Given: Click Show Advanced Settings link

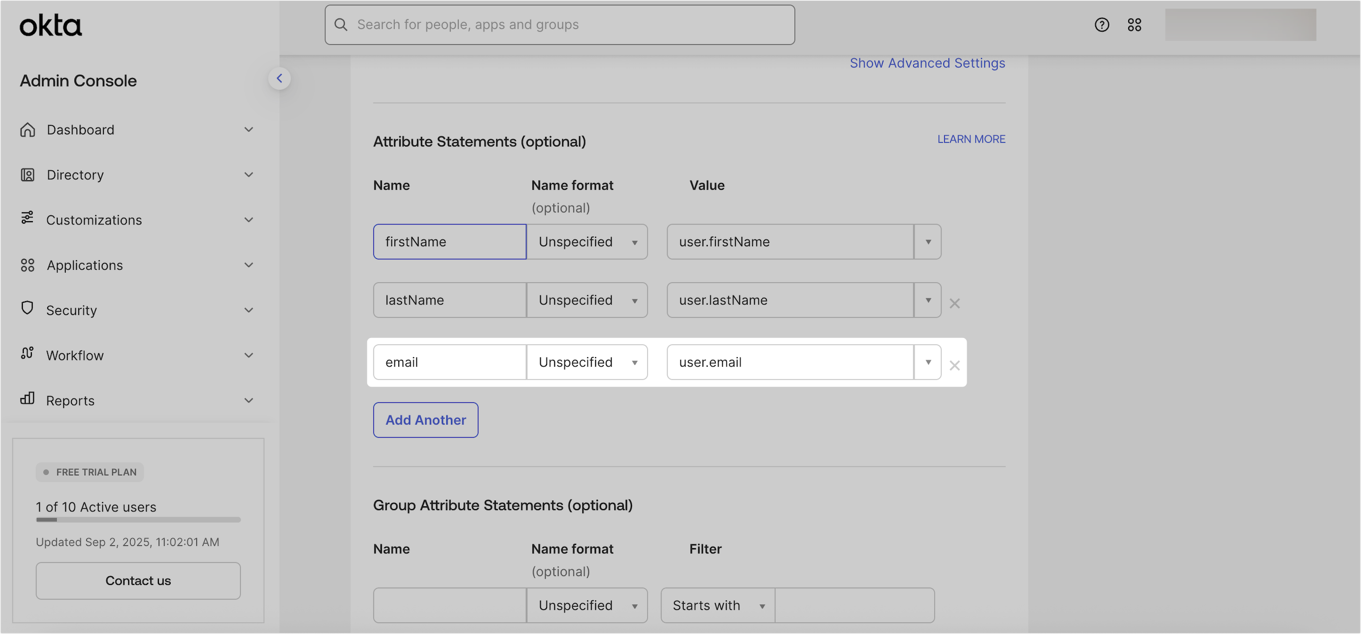Looking at the screenshot, I should (x=927, y=63).
